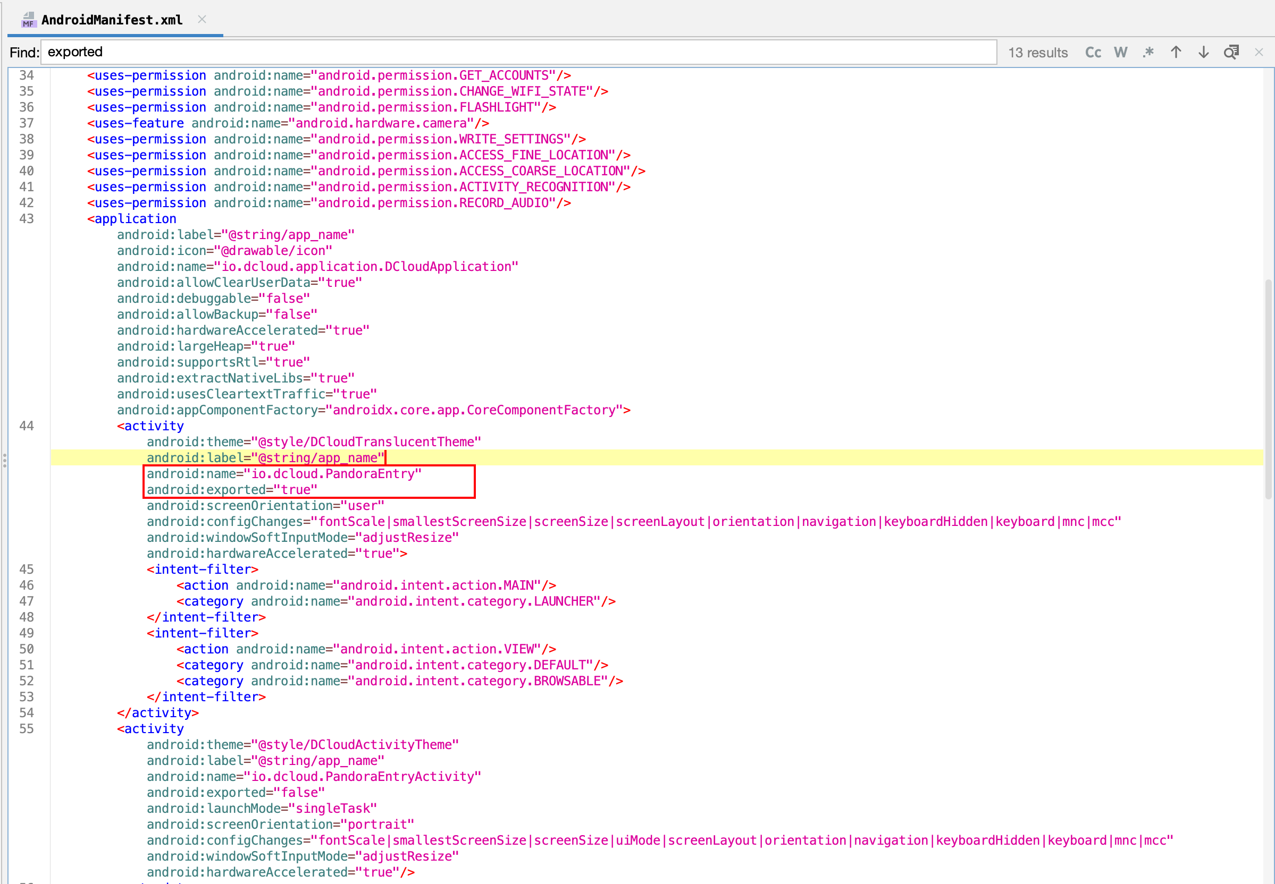Click the category BROWSABLE line

(x=400, y=681)
